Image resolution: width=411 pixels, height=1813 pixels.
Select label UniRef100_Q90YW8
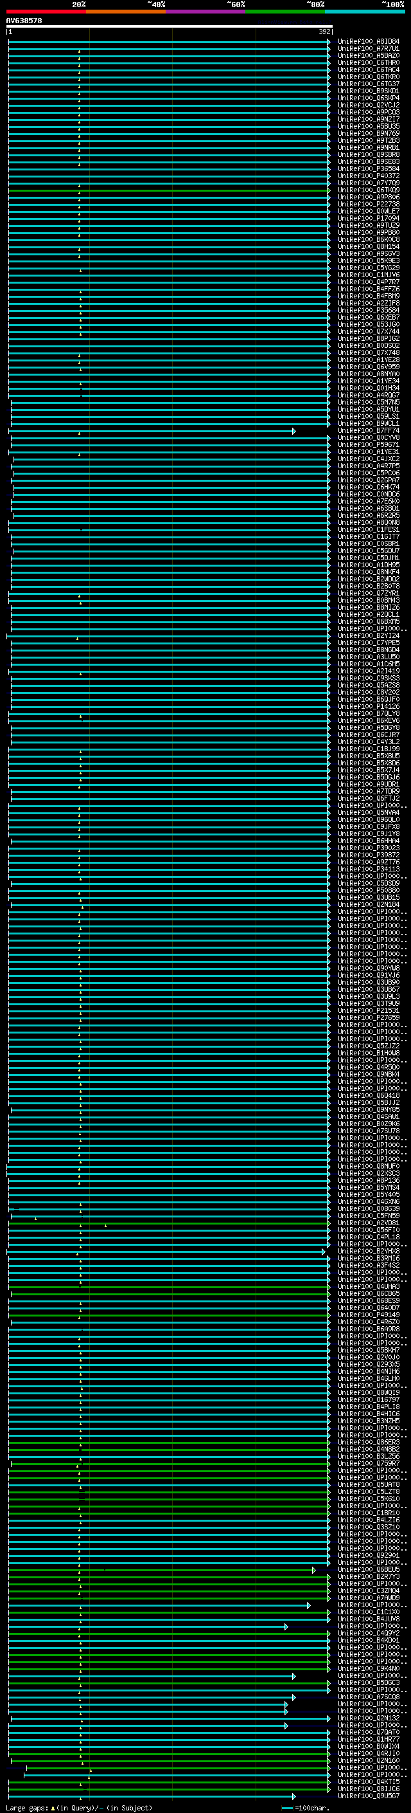[x=368, y=968]
